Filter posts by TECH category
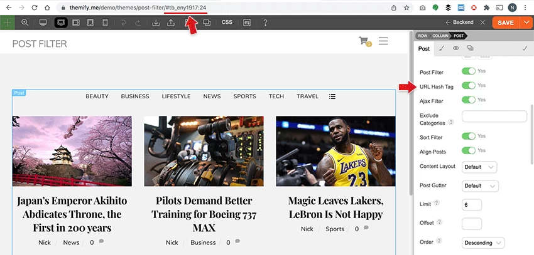The height and width of the screenshot is (255, 534). pos(276,96)
